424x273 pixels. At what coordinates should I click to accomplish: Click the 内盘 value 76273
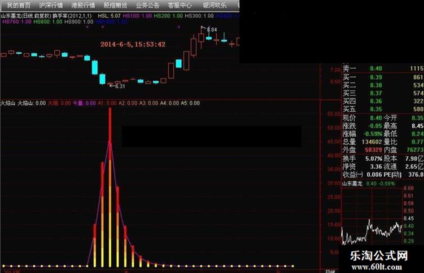pyautogui.click(x=415, y=150)
